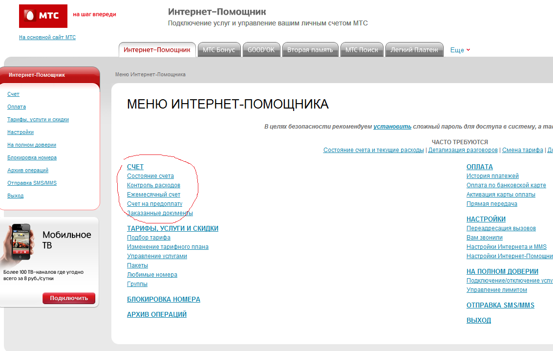The image size is (553, 351).
Task: Open the Вам звонили link
Action: pos(485,238)
